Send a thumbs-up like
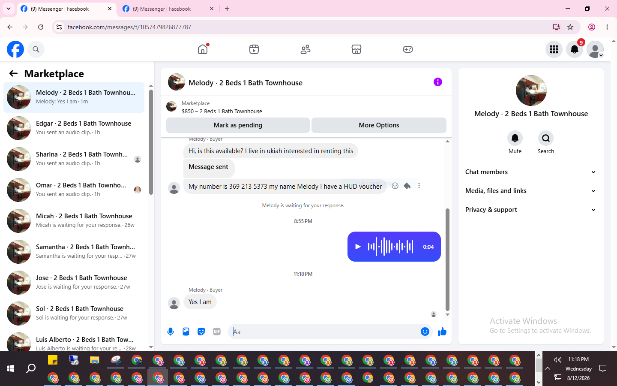The width and height of the screenshot is (617, 386). click(x=442, y=332)
